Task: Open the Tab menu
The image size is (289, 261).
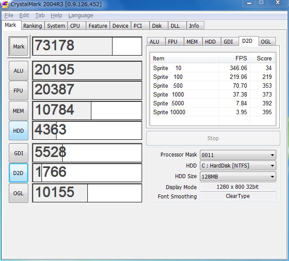Action: click(40, 15)
